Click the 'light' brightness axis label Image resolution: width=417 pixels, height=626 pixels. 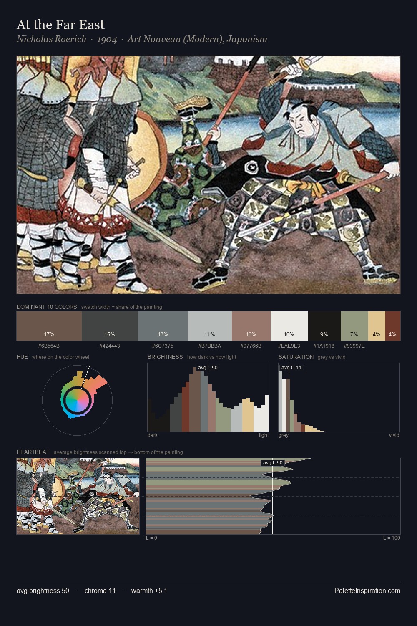[x=264, y=435]
